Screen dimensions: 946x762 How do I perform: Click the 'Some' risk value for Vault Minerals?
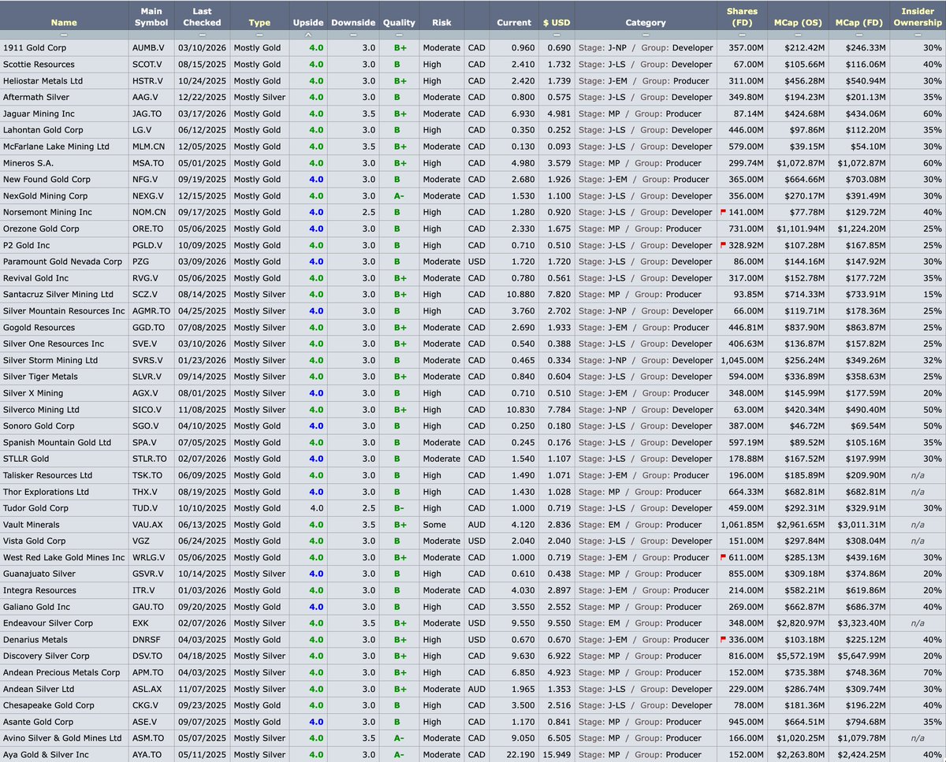pos(434,524)
